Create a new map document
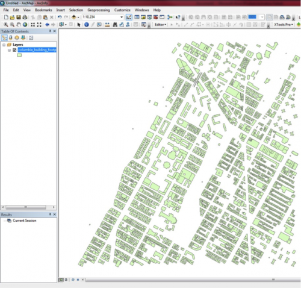This screenshot has height=288, width=301. (6, 17)
